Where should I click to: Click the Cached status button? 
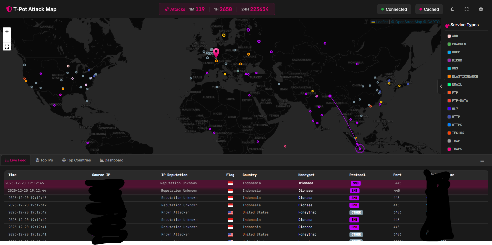[429, 9]
